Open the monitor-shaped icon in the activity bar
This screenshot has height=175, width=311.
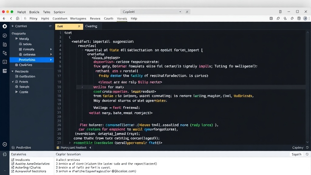(5, 62)
